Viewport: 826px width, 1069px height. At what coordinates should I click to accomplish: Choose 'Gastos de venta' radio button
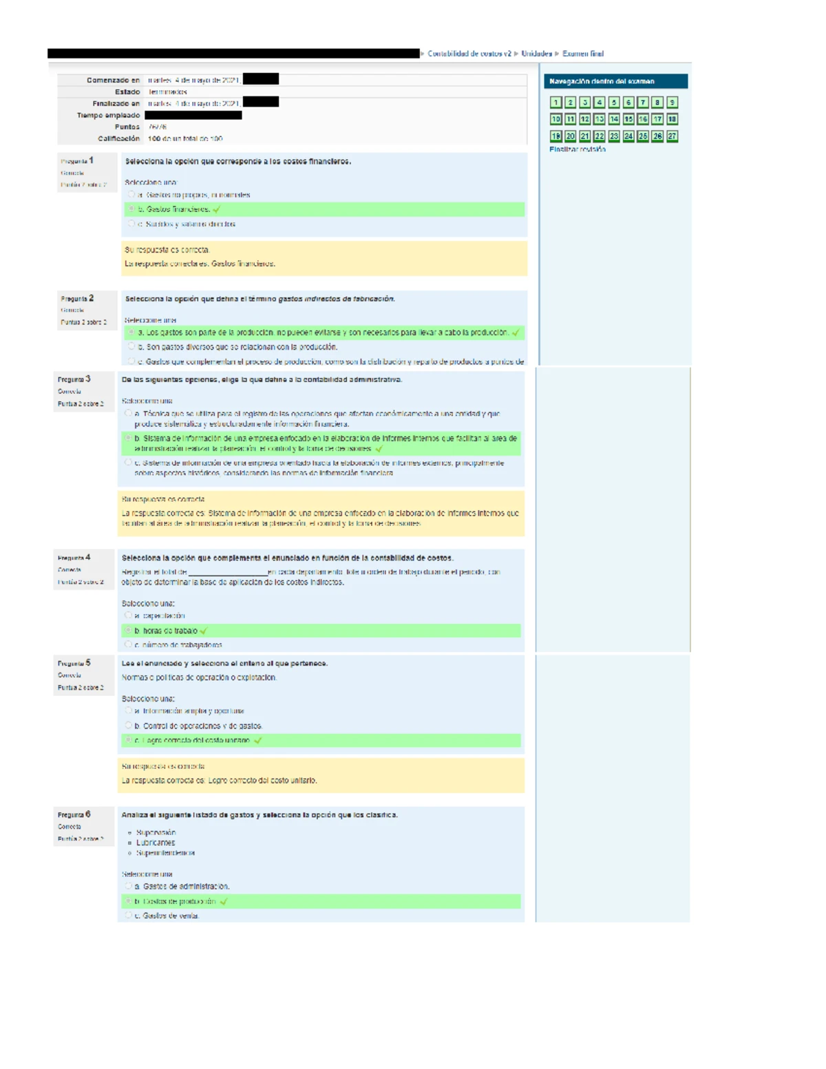click(x=129, y=915)
